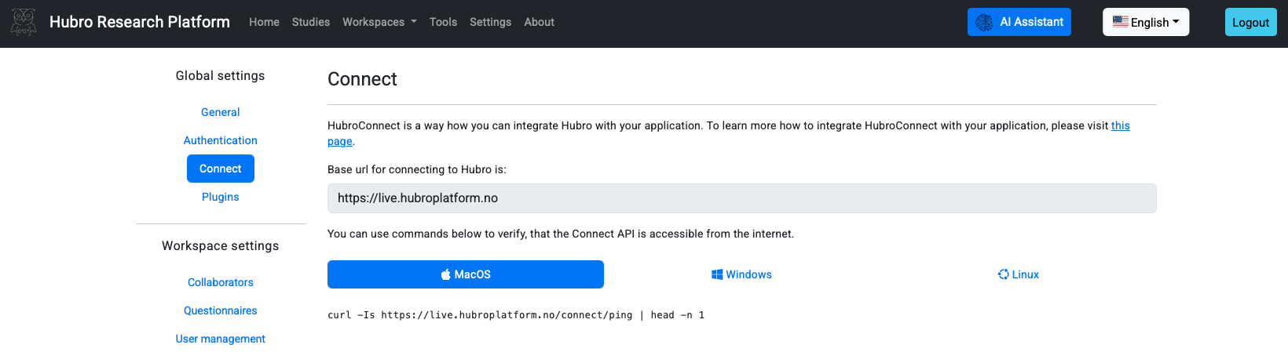Click the US flag language icon

click(x=1121, y=22)
